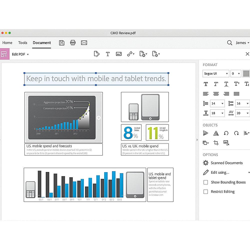
Task: Click the bar chart with tablet image
Action: 85,185
